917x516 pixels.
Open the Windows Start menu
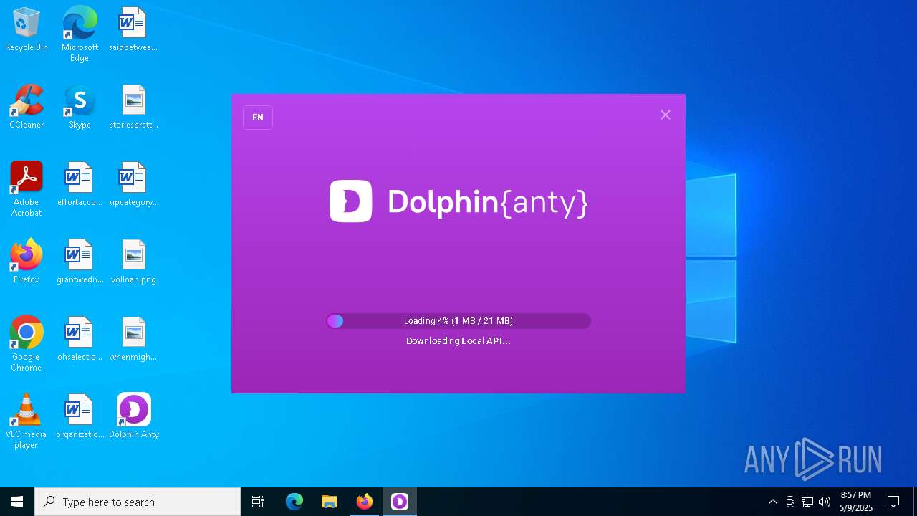(17, 502)
